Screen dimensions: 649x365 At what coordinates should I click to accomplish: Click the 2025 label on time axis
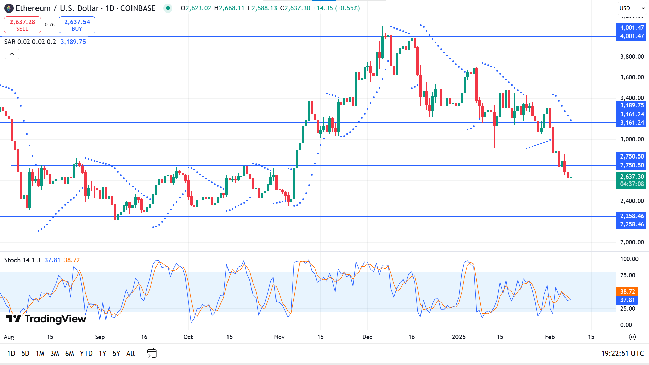(x=459, y=337)
